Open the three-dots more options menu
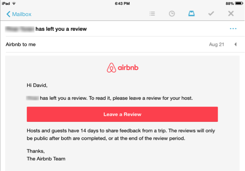 pos(233,29)
